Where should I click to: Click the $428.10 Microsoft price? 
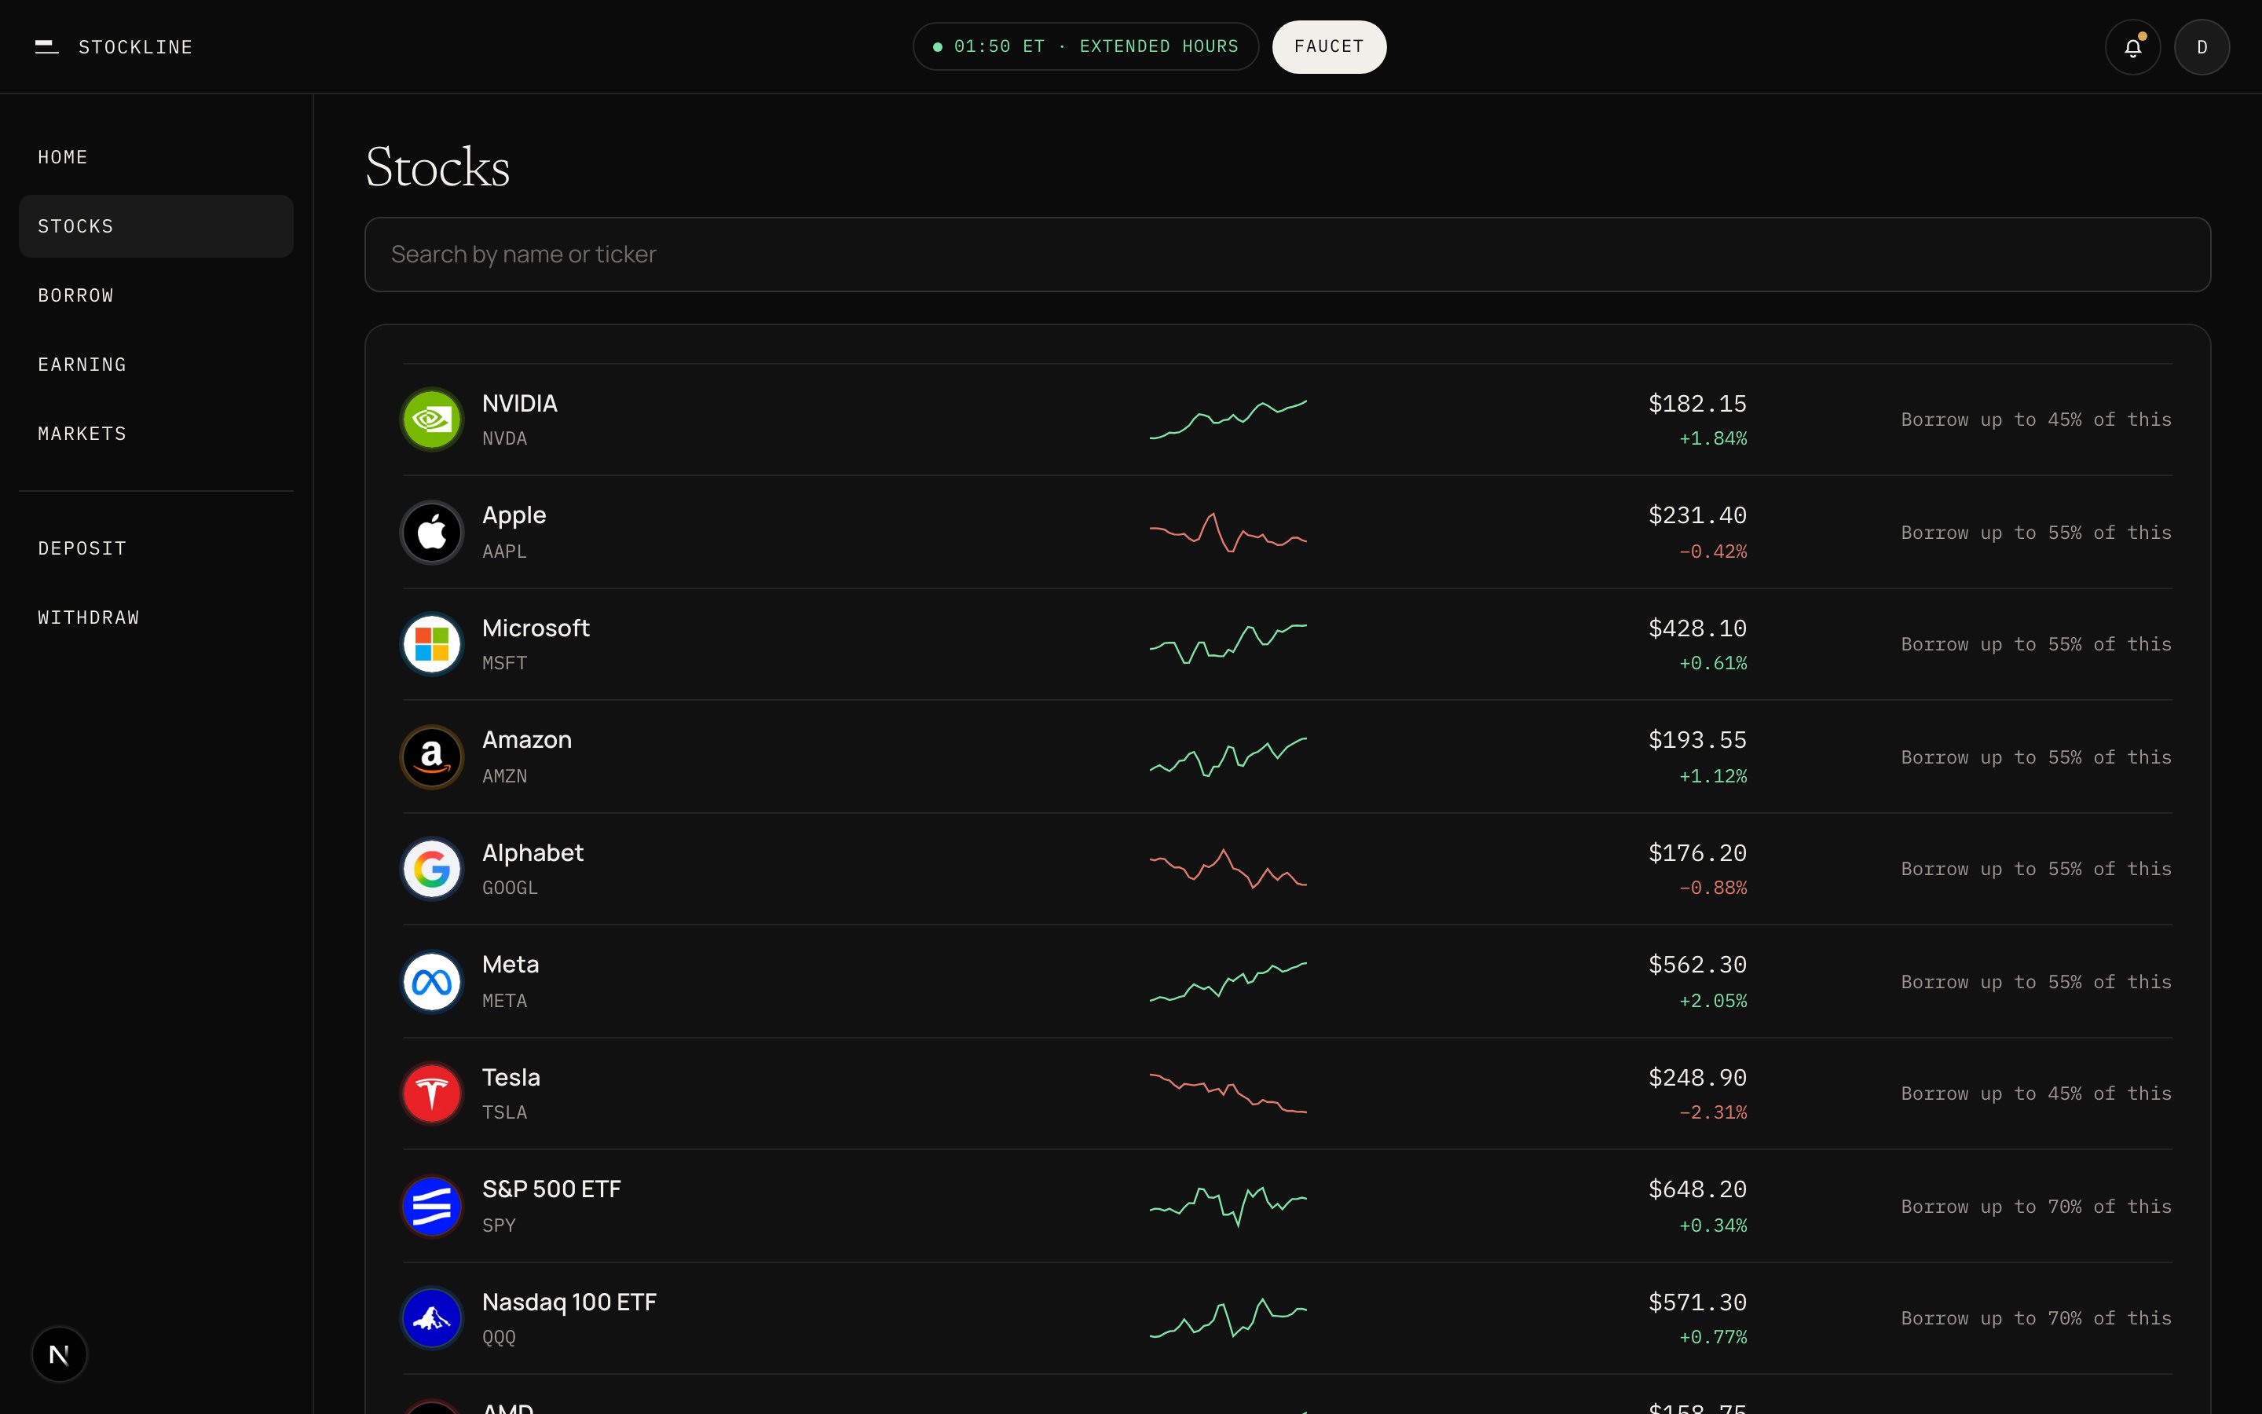(1697, 628)
